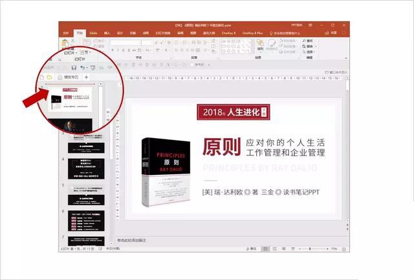This screenshot has width=414, height=280.
Task: Open the font size combo box
Action: tap(147, 43)
